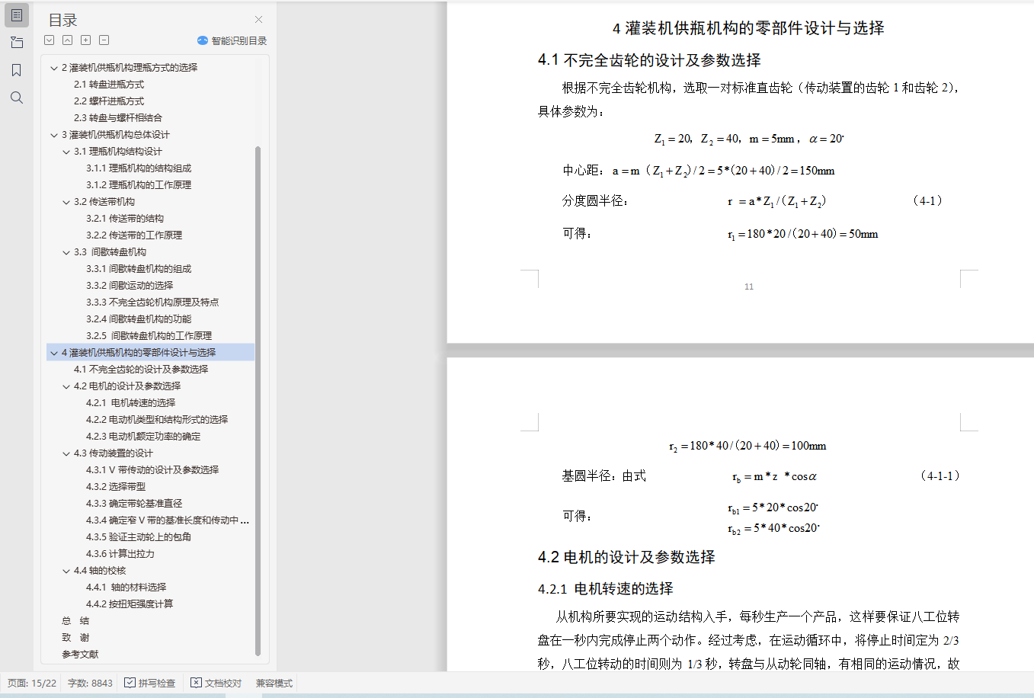The image size is (1034, 698).
Task: Go to 3.3.2 间歇运动的选择
Action: pyautogui.click(x=130, y=286)
